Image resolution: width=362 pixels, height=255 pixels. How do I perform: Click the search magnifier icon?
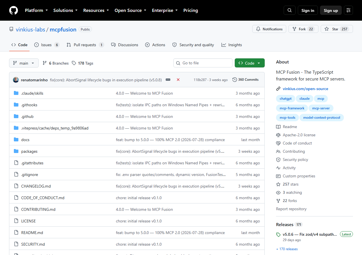click(x=290, y=10)
